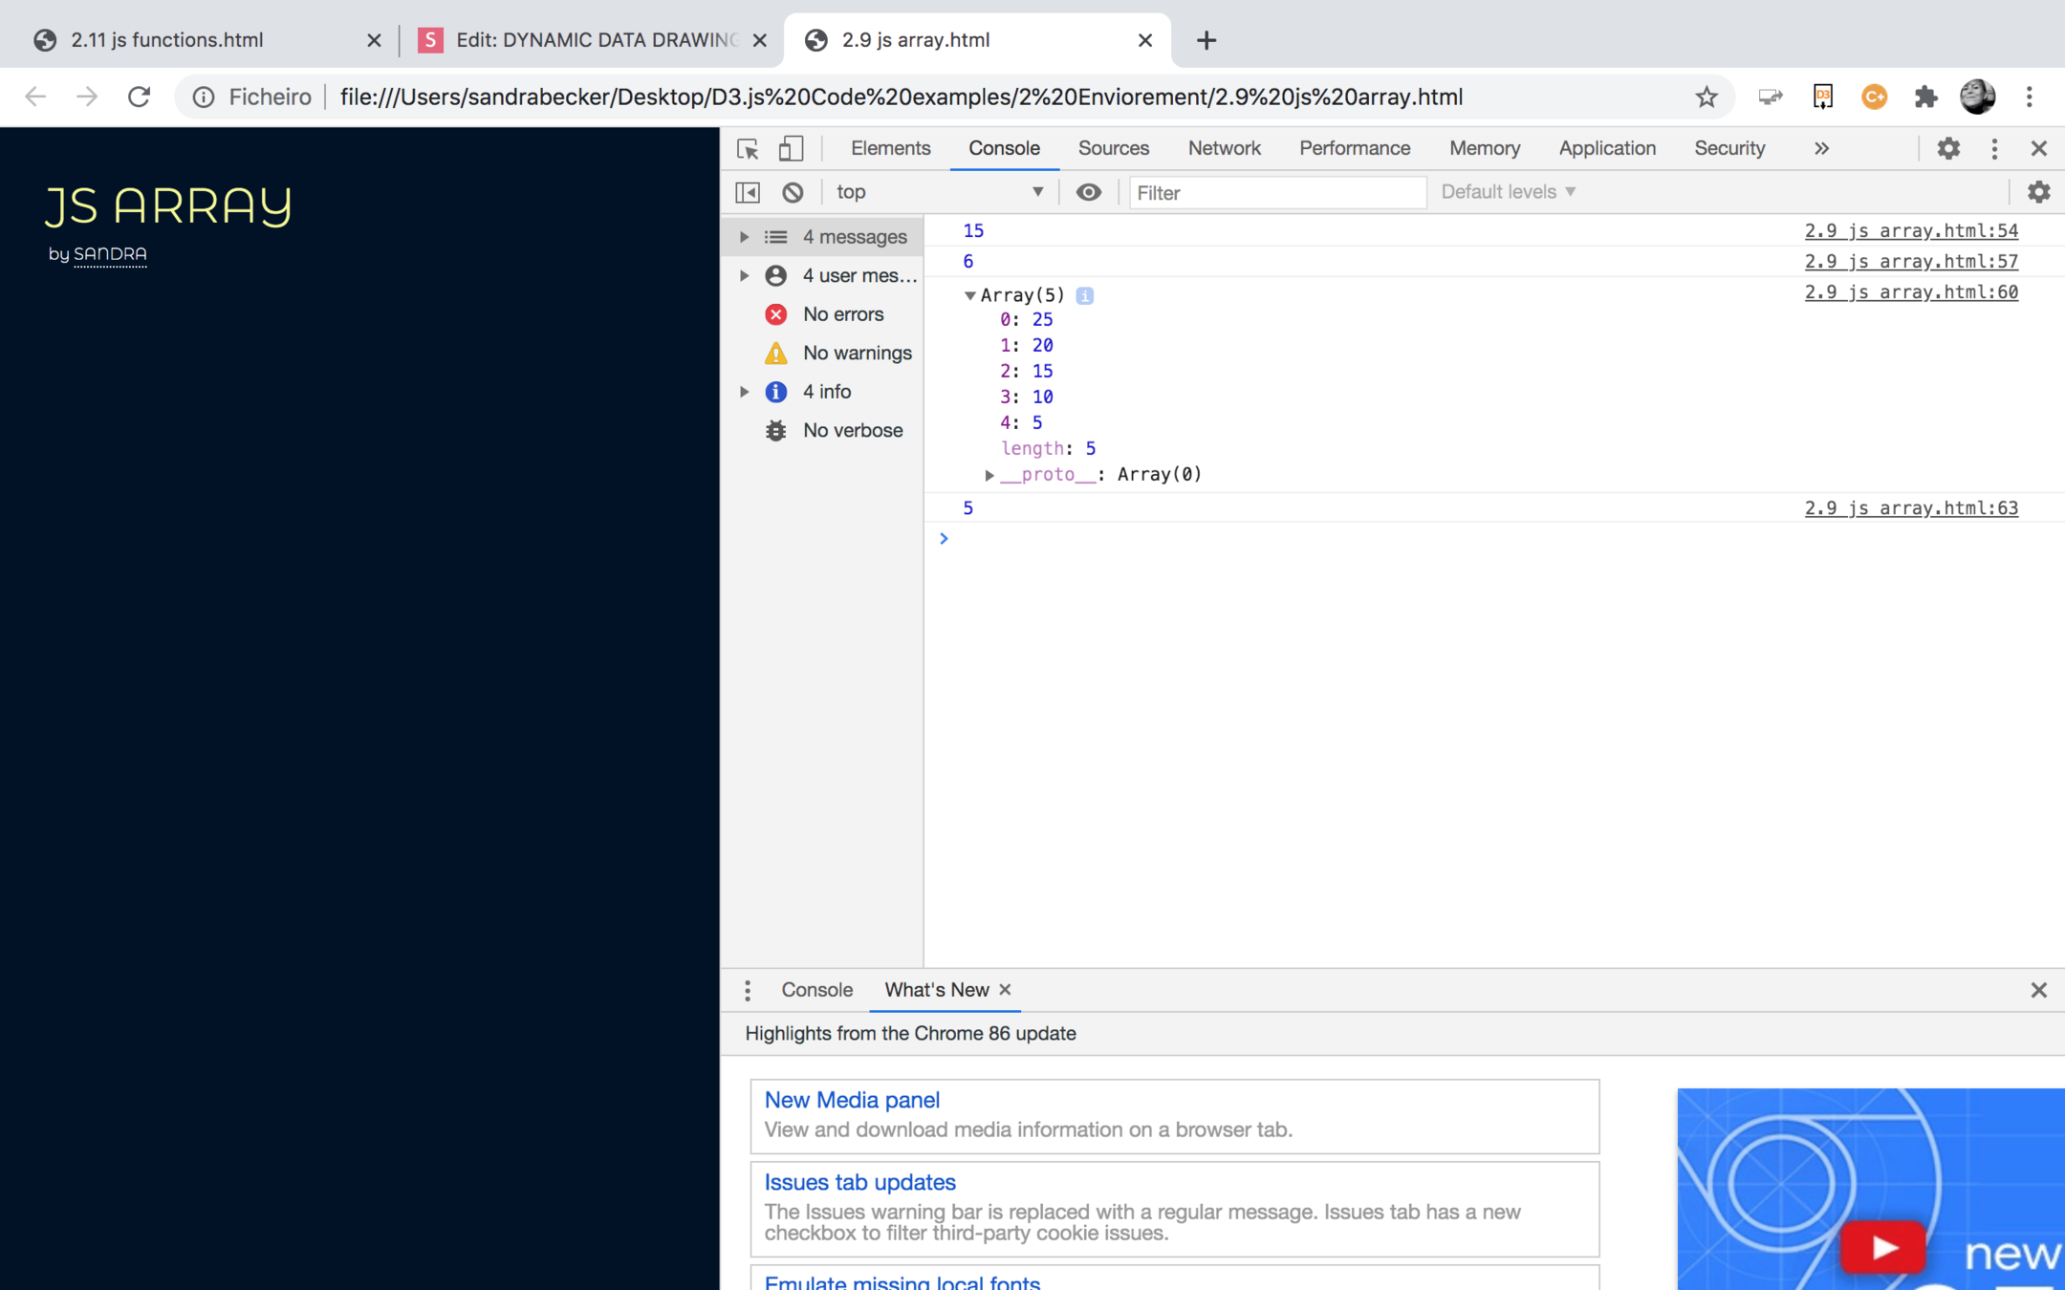The image size is (2065, 1290).
Task: Show more DevTools tabs via chevron
Action: 1821,148
